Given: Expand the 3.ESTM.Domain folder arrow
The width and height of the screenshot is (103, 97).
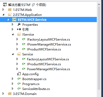Looking at the screenshot, I should (x=3, y=94).
